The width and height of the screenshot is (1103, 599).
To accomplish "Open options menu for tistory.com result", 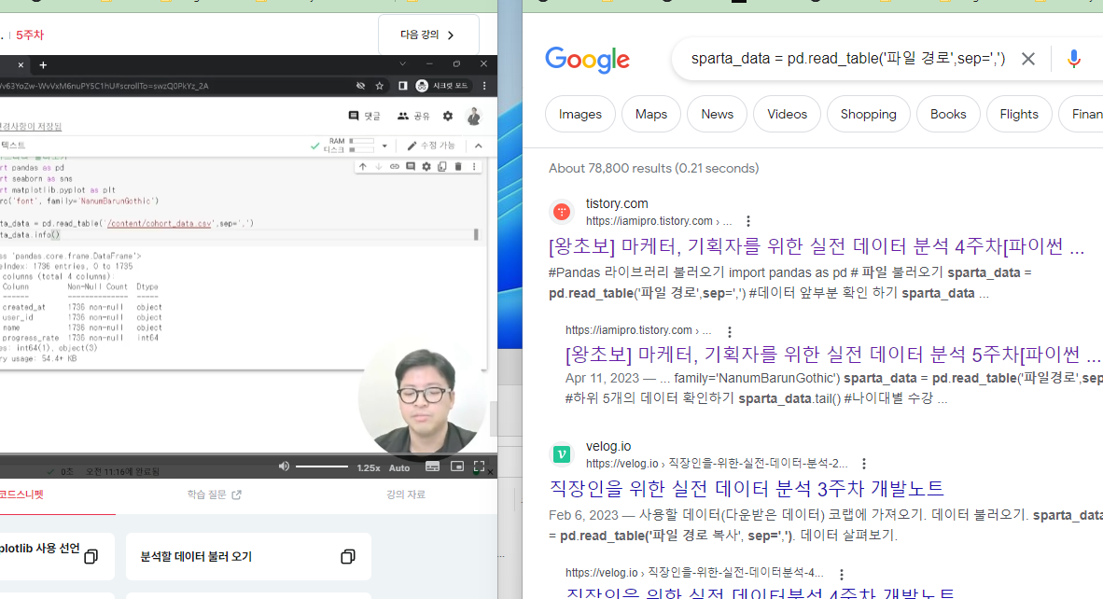I will coord(747,221).
